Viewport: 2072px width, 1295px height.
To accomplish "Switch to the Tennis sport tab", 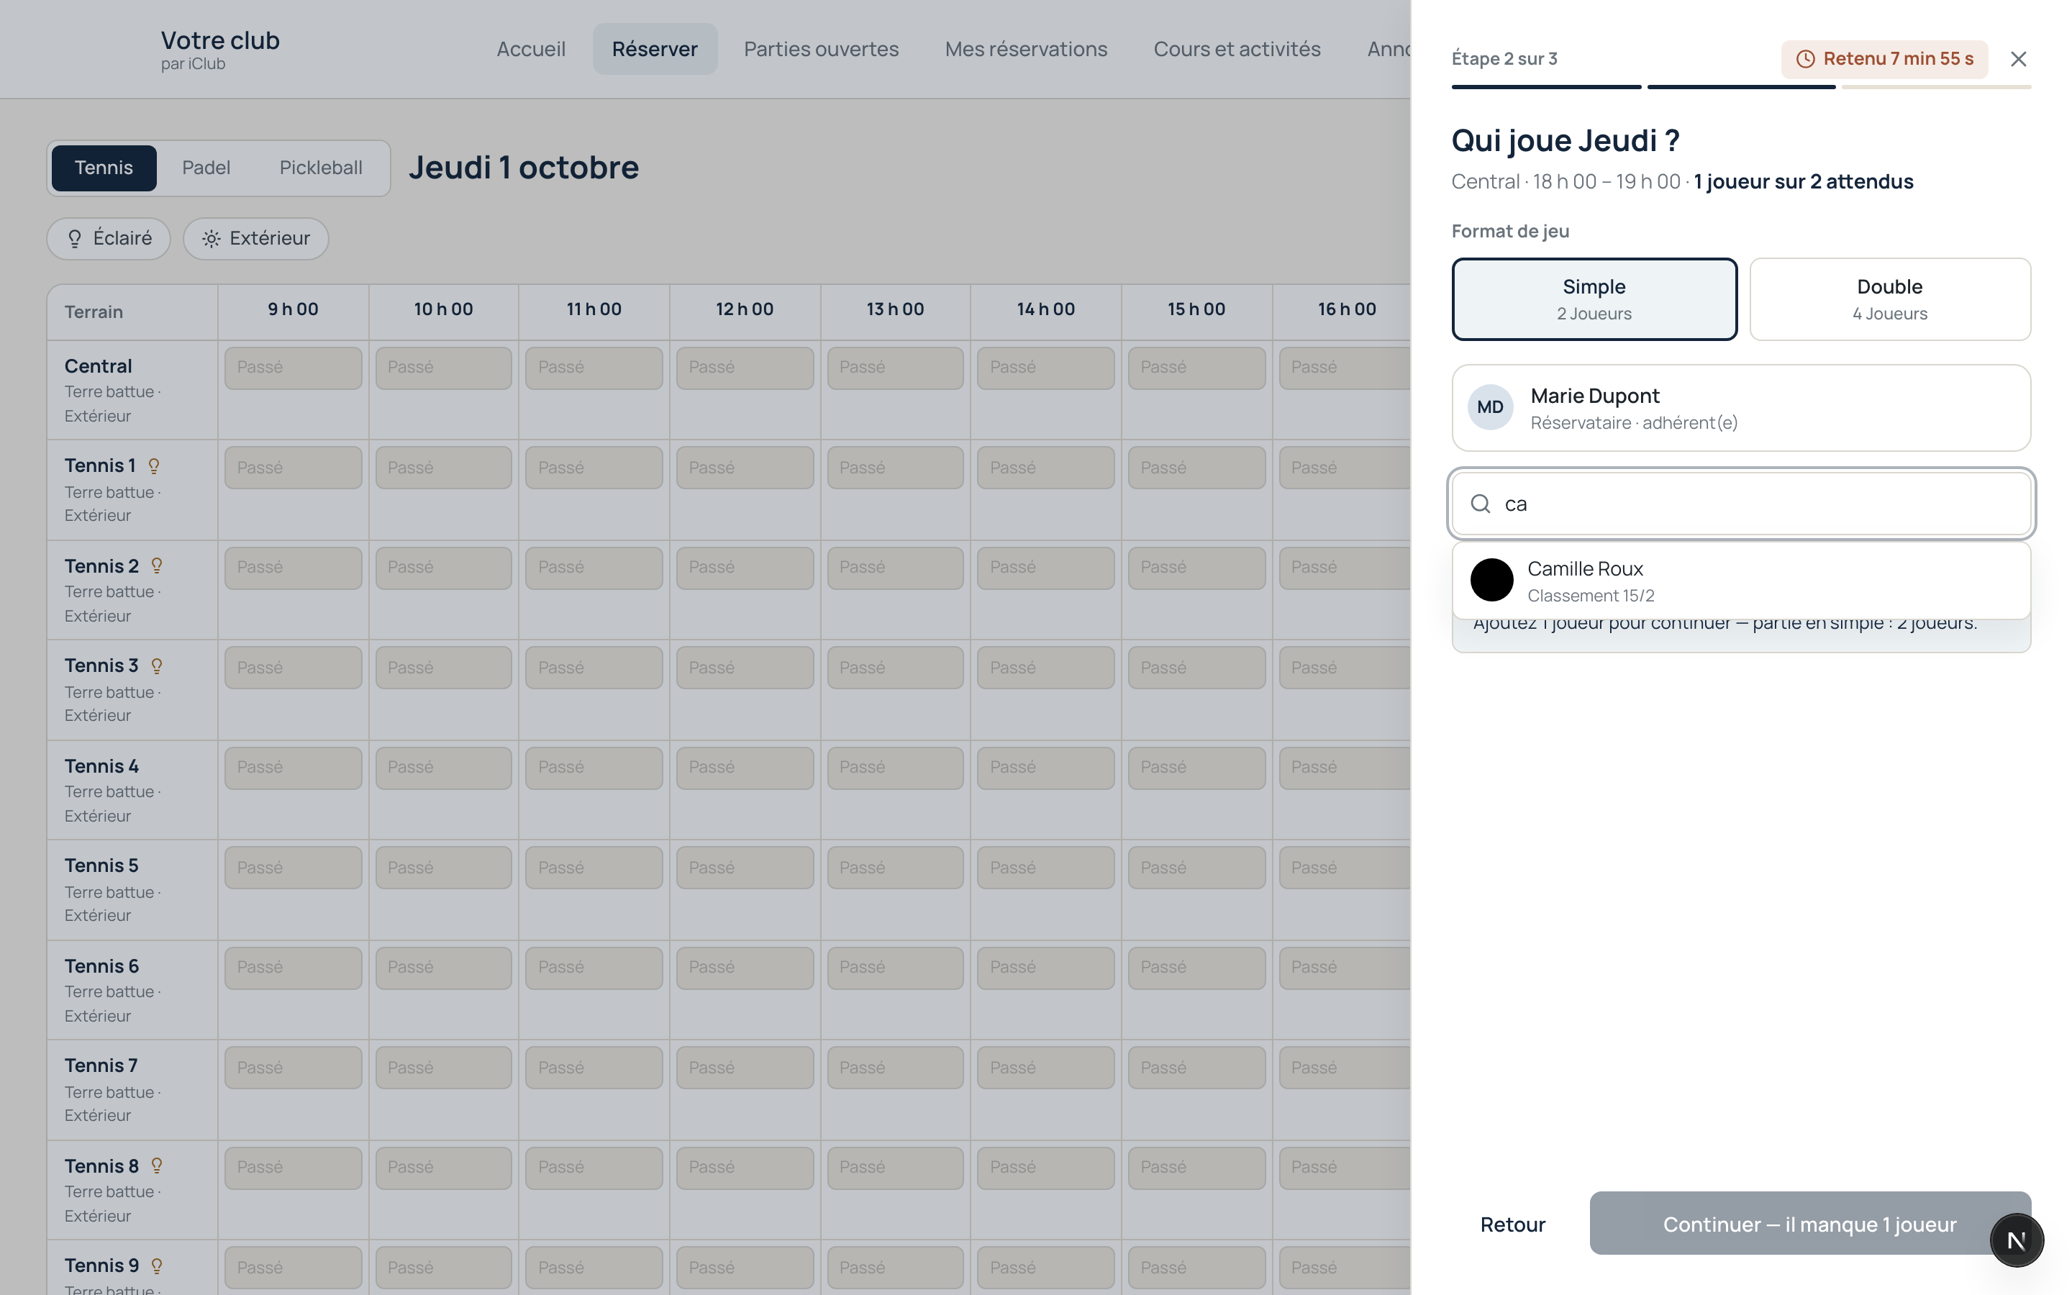I will tap(104, 168).
